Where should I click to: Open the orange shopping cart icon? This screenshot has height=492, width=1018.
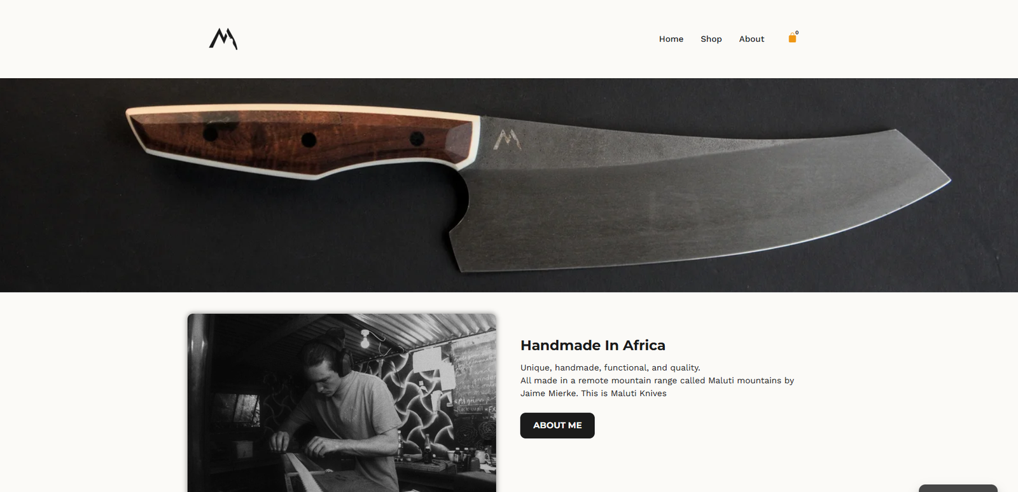[792, 38]
